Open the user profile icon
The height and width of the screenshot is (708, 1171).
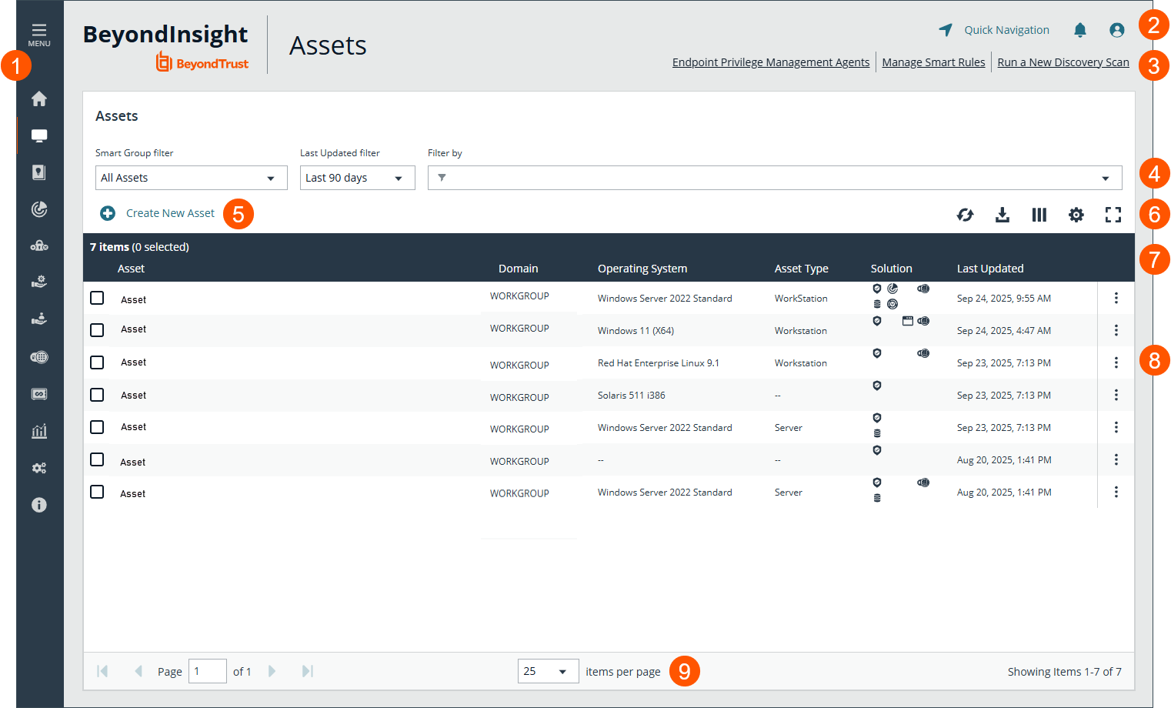point(1117,30)
